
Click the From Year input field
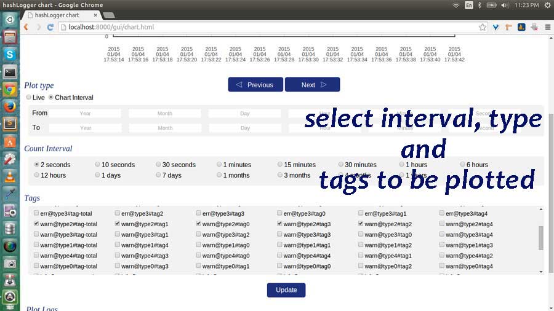tap(85, 113)
